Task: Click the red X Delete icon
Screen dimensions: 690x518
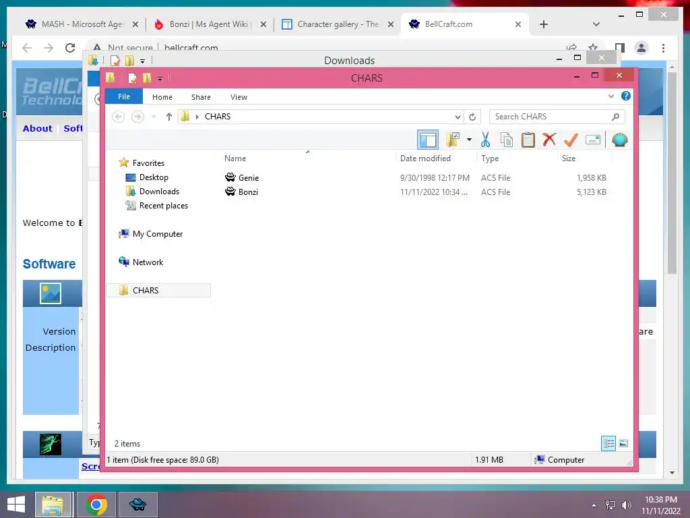Action: coord(549,140)
